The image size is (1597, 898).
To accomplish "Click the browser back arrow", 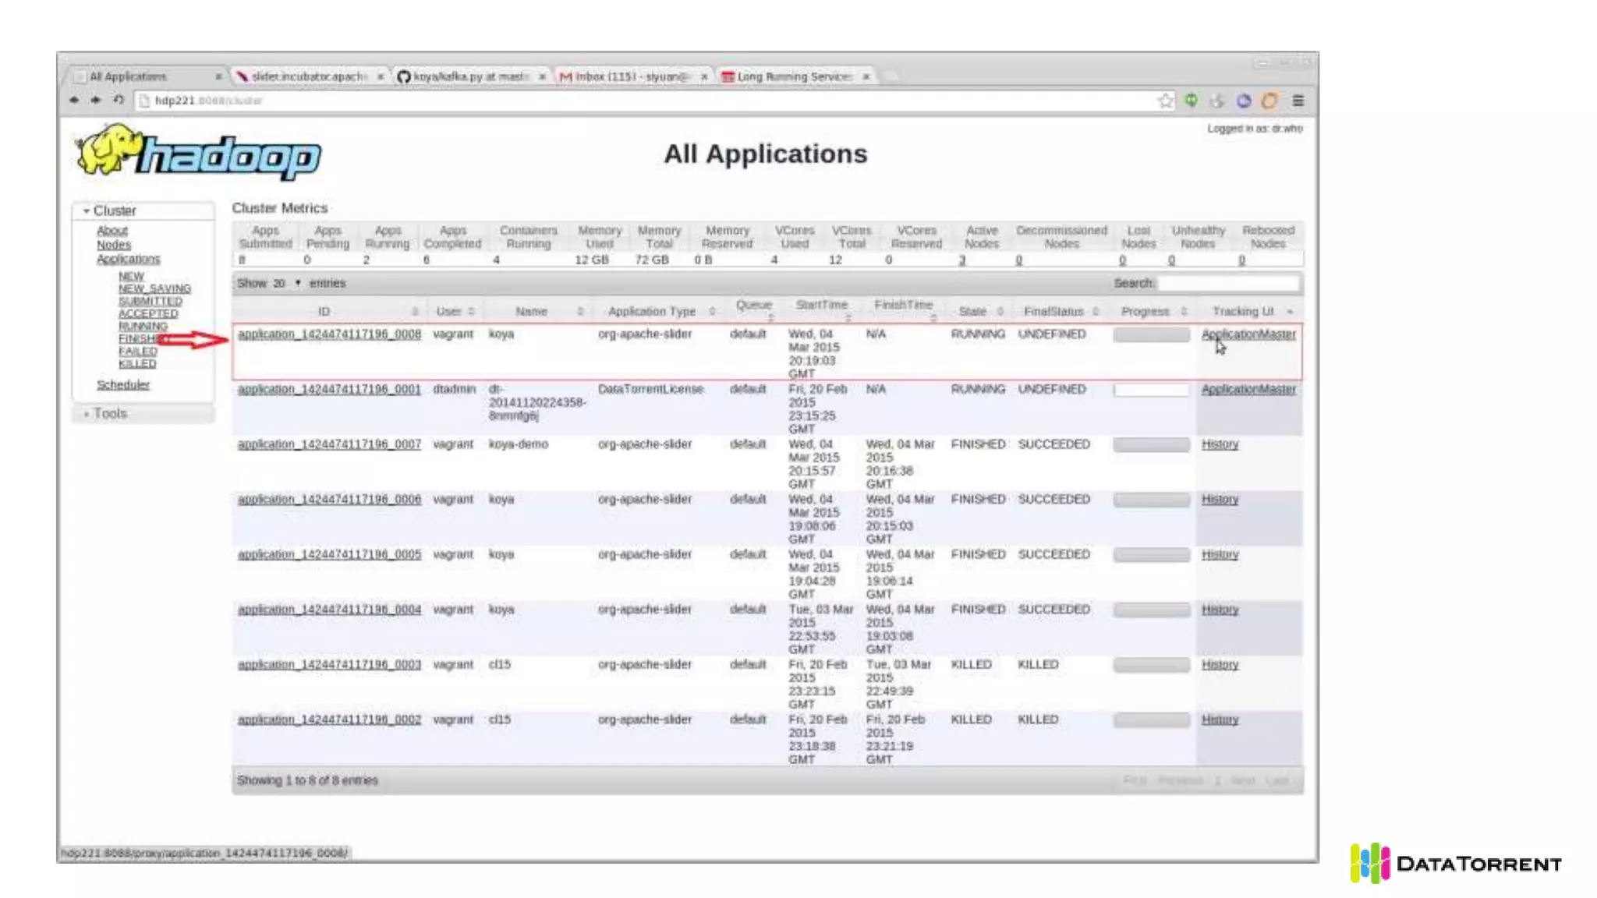I will pos(74,101).
